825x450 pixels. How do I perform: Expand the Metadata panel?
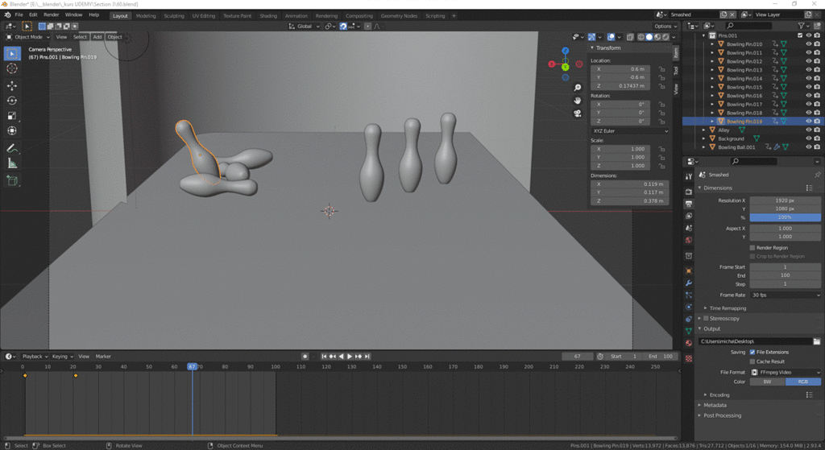point(715,405)
